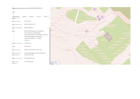The image size is (140, 99).
Task: Add the land parcel to favorites with star
Action: pyautogui.click(x=13, y=12)
